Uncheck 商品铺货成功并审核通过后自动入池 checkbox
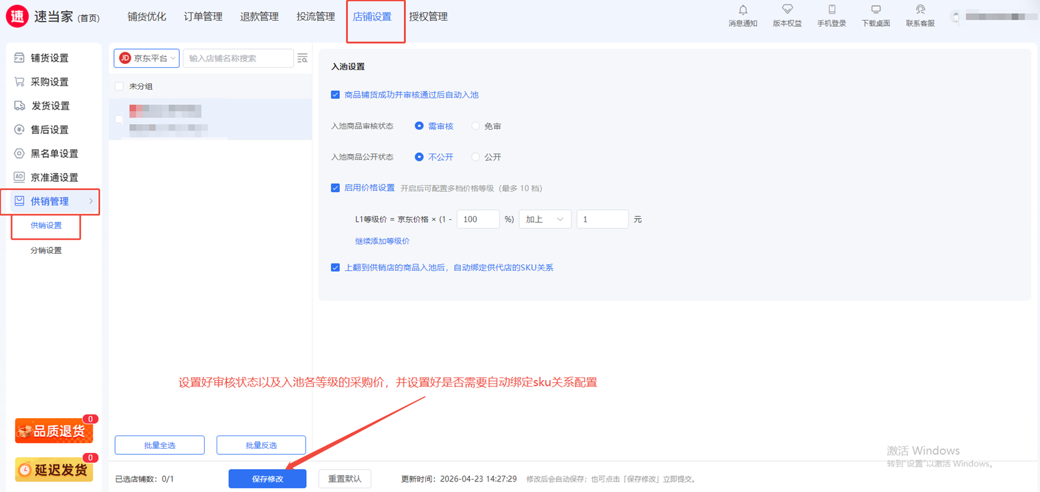 335,95
